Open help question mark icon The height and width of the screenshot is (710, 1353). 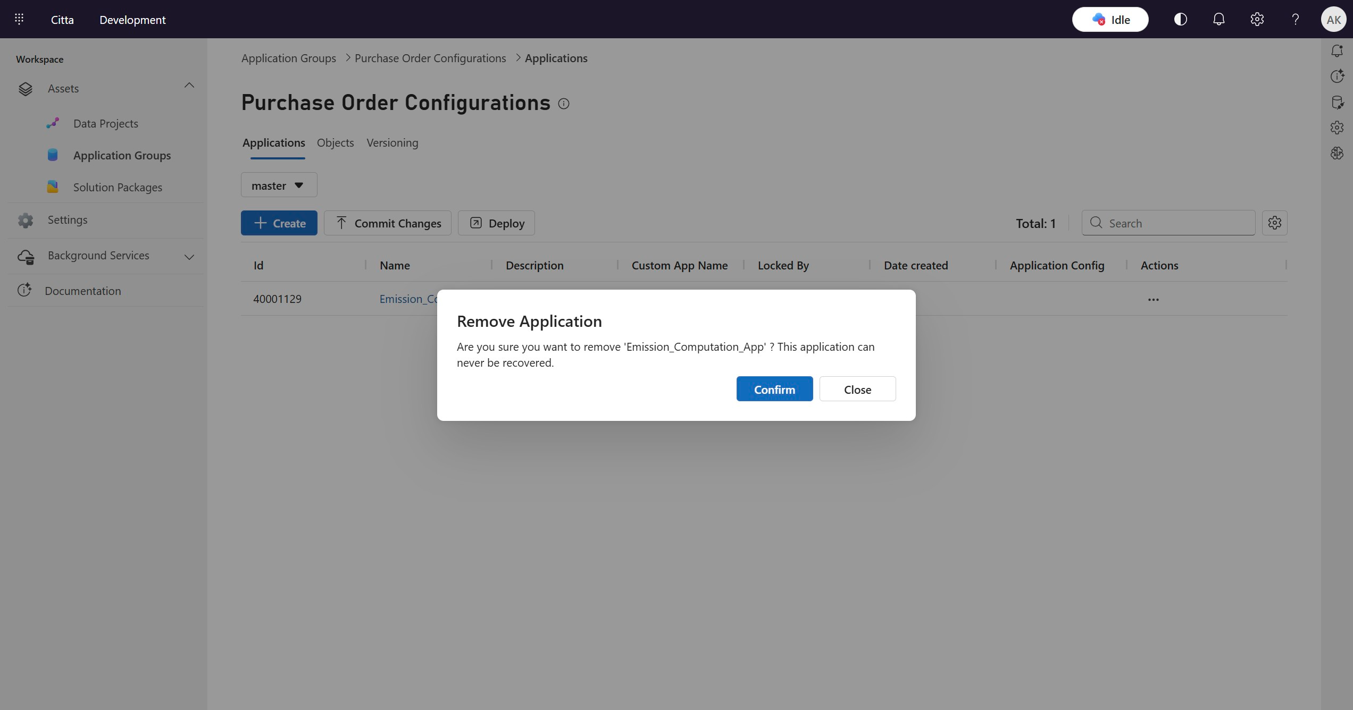click(1295, 19)
